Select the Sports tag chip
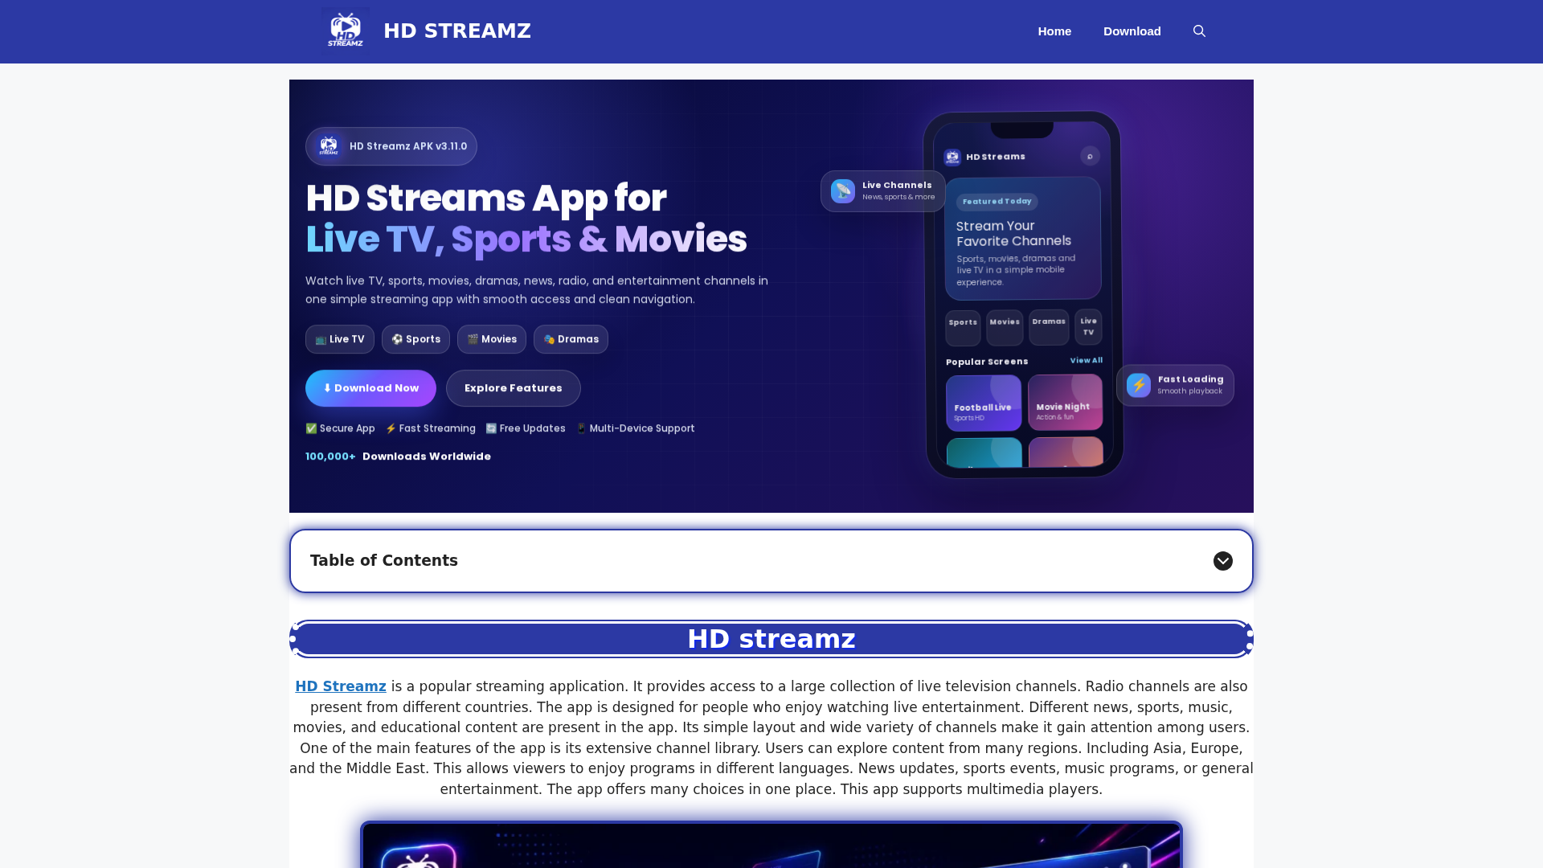1543x868 pixels. [415, 339]
